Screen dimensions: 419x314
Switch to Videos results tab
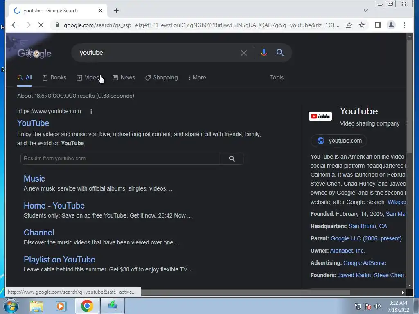(x=88, y=77)
